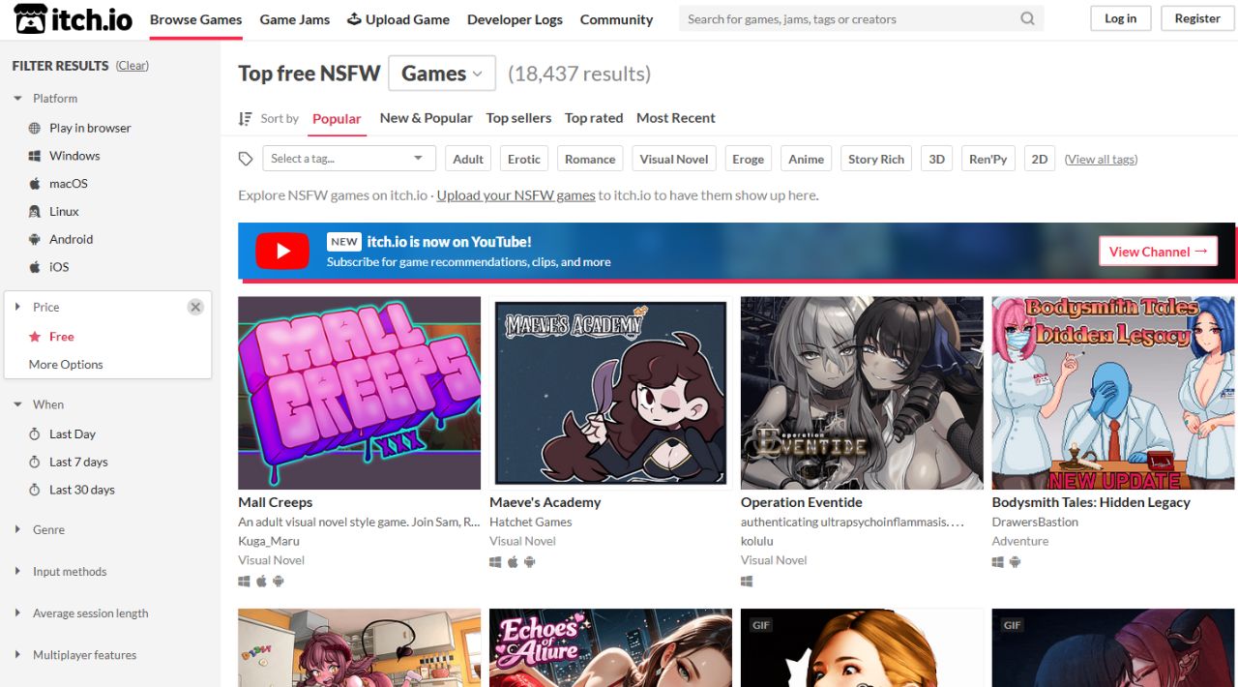1238x687 pixels.
Task: Follow Upload your NSFW games link
Action: pos(516,195)
